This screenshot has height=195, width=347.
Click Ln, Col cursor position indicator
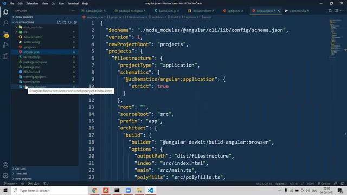click(x=264, y=184)
